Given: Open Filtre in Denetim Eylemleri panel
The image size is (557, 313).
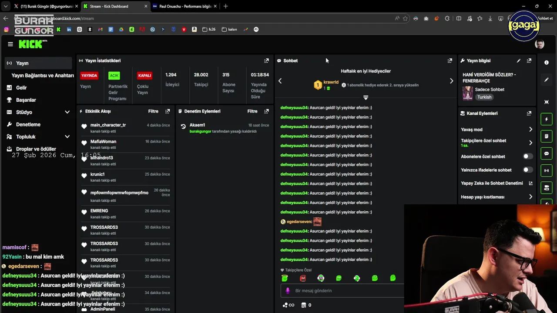Looking at the screenshot, I should pyautogui.click(x=252, y=111).
